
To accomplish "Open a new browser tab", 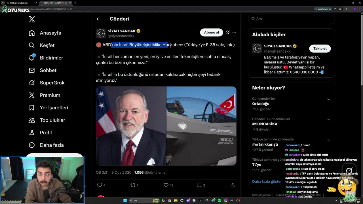I will pos(75,3).
